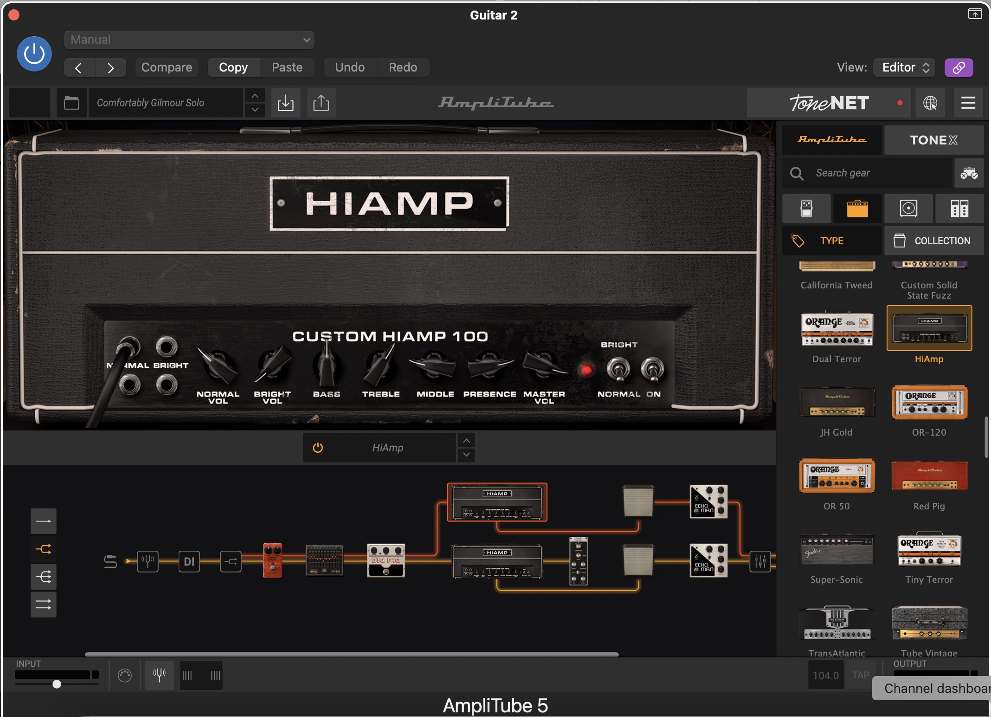Step to previous amp model with up chevron

(x=467, y=440)
